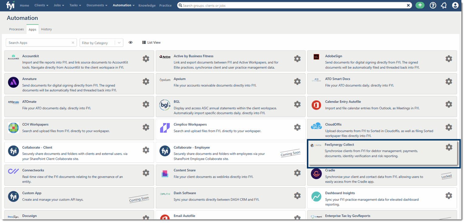Switch to List View
This screenshot has height=223, width=465.
pos(151,42)
